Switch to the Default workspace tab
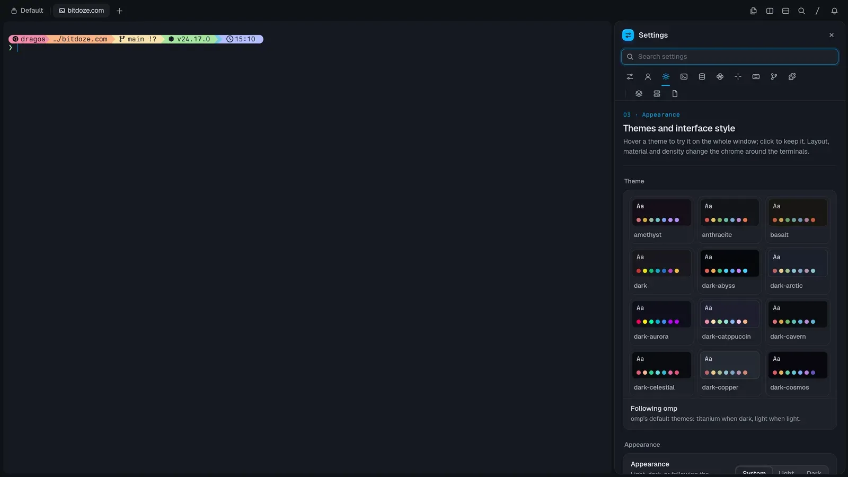The height and width of the screenshot is (477, 848). [x=27, y=11]
